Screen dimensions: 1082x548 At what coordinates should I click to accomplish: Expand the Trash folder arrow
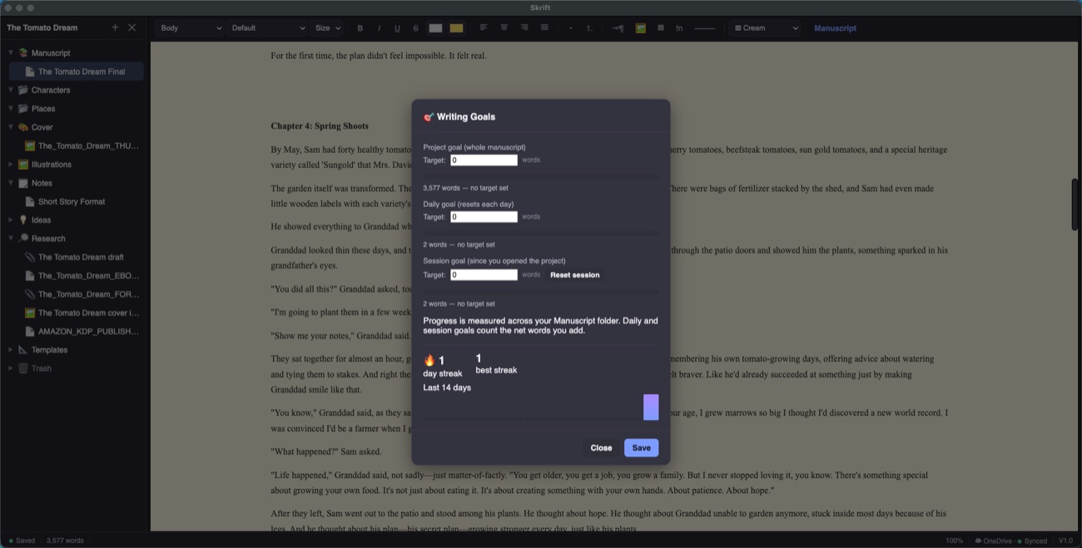click(x=11, y=368)
